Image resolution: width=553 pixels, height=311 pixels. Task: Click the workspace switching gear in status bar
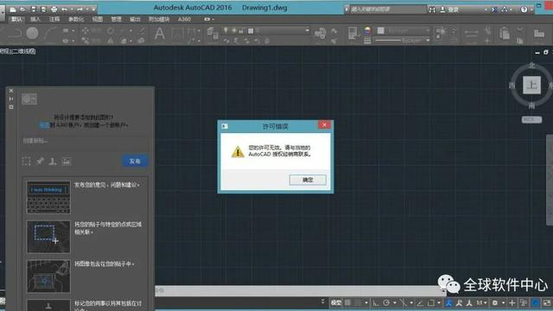click(495, 302)
